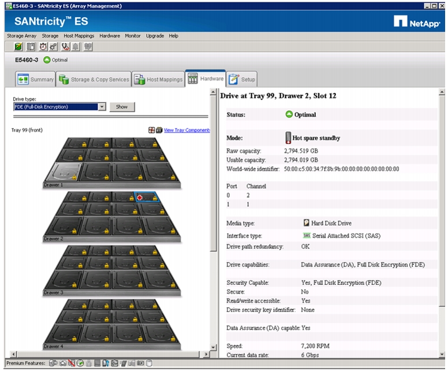
Task: Click the NetApp logo
Action: pos(417,22)
